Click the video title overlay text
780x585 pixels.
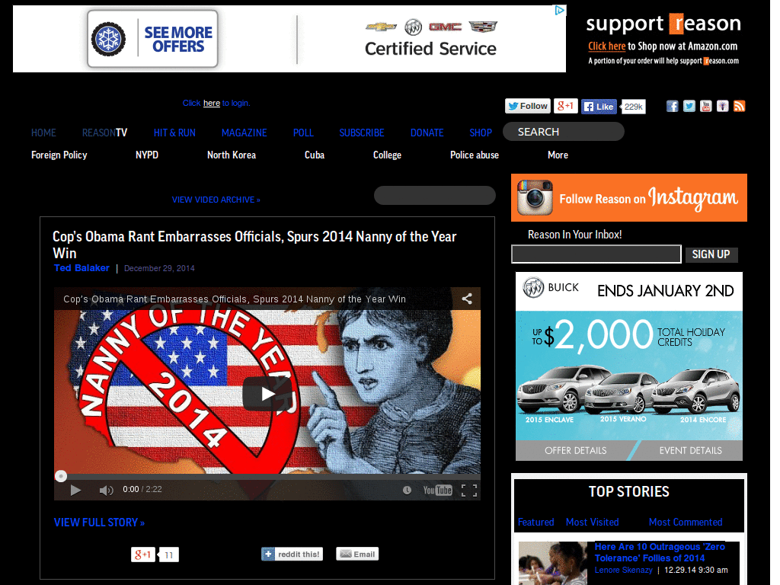(235, 299)
